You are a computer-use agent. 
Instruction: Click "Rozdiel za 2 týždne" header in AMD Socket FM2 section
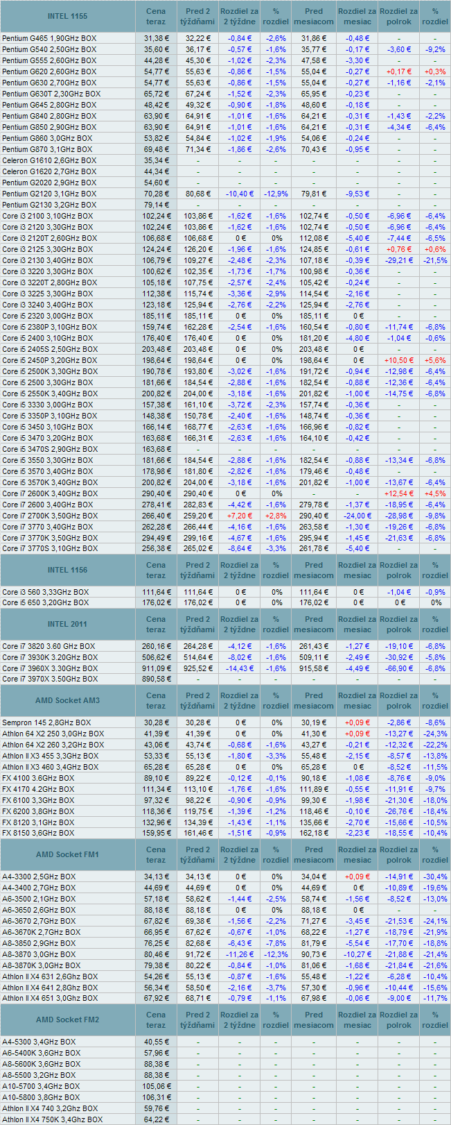(240, 1020)
